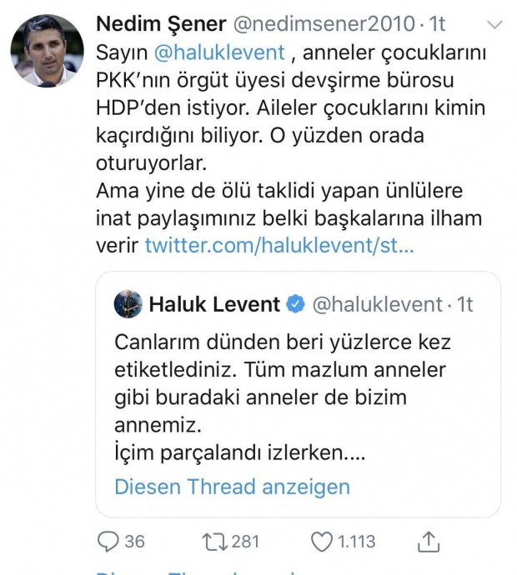Click Haluk Levent's blue verified badge
This screenshot has height=575, width=517.
[296, 305]
